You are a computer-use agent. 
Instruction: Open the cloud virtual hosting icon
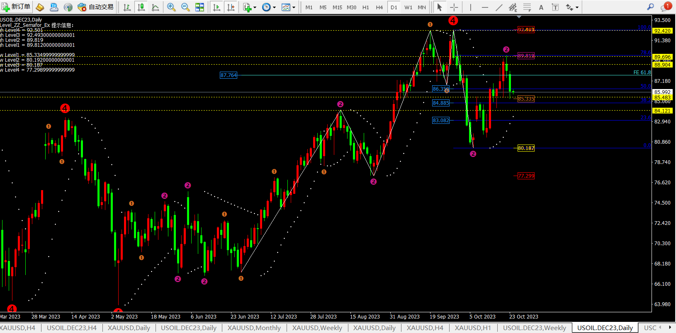click(x=54, y=7)
